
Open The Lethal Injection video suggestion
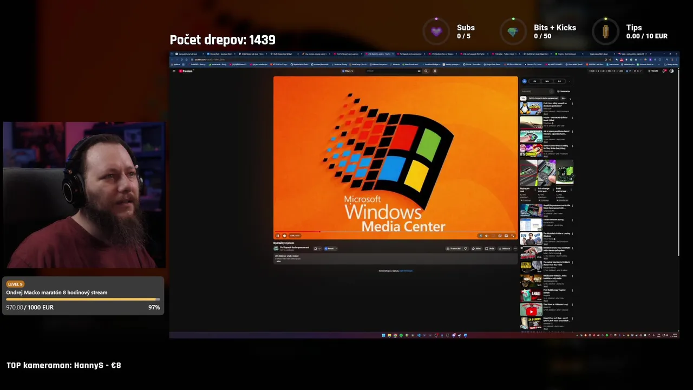(x=531, y=266)
